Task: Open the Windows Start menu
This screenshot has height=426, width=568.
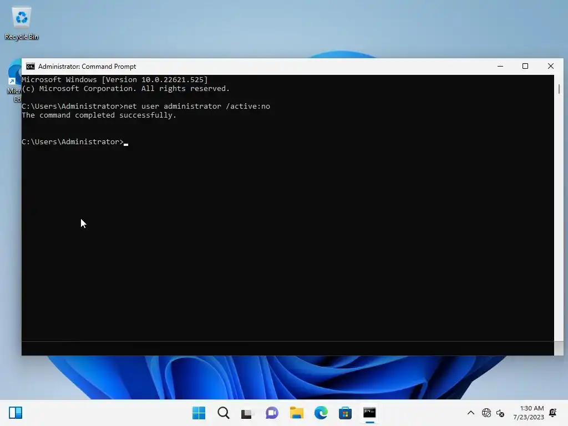Action: tap(199, 413)
